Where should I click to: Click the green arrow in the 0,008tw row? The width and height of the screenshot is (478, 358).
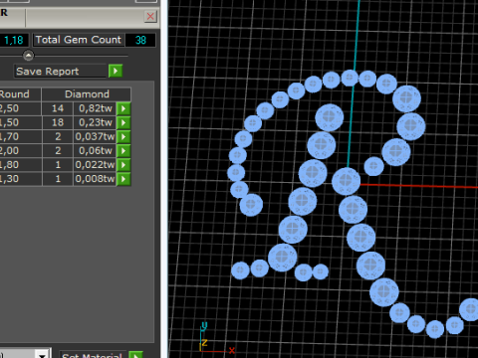pyautogui.click(x=123, y=179)
